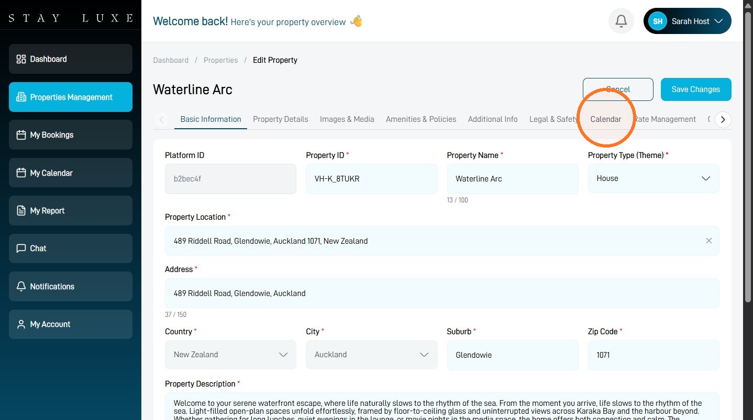Switch to the Property Details tab

281,119
